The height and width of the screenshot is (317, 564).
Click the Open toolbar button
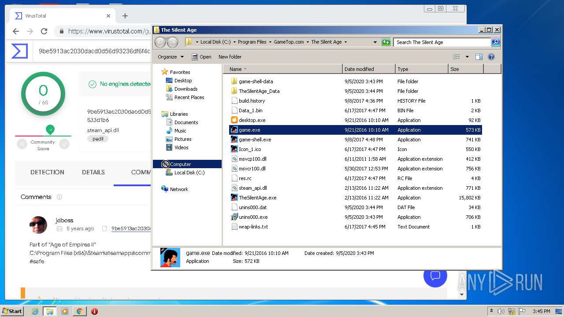(201, 57)
